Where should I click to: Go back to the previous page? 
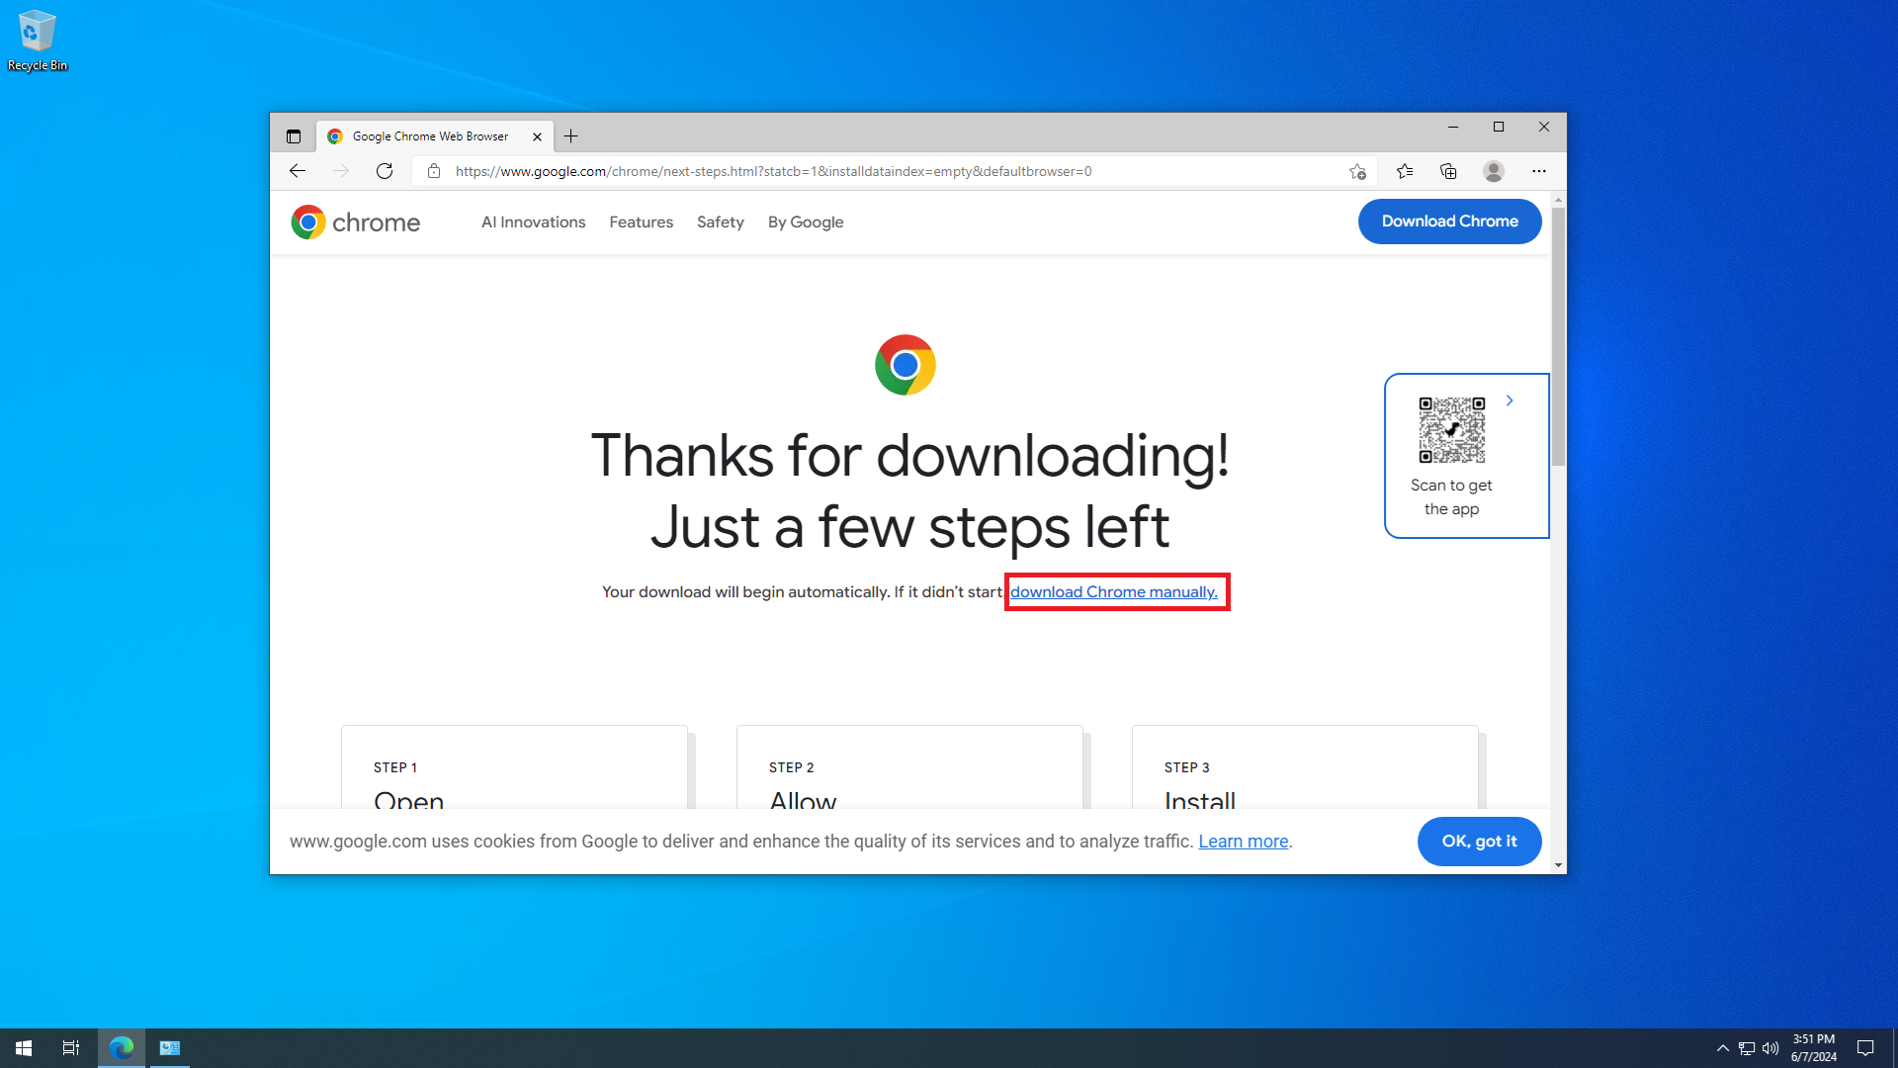point(298,171)
